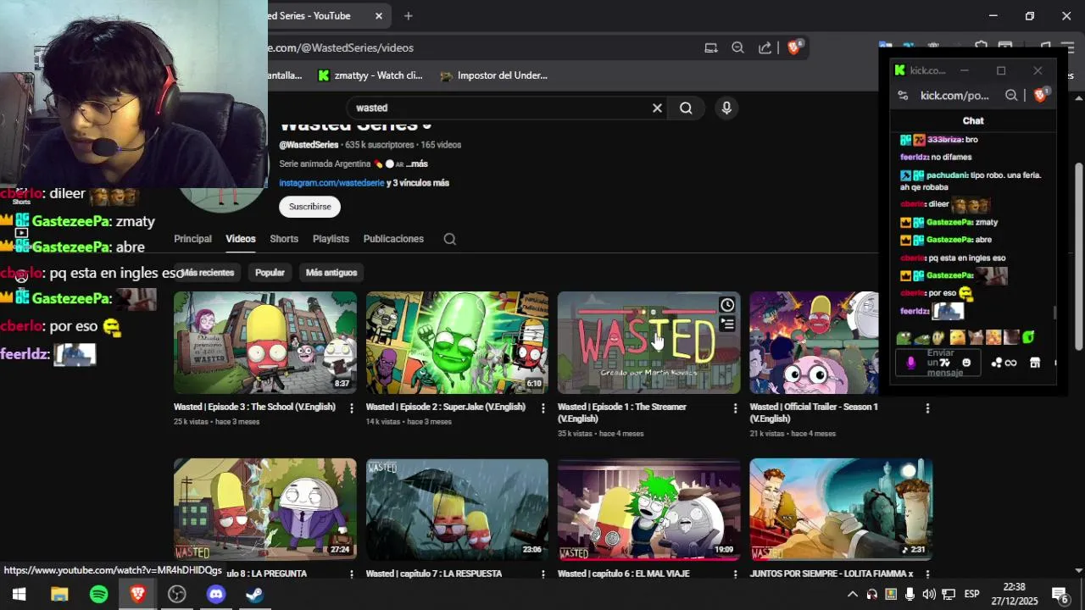Close the Wasted Series YouTube tab
Screen dimensions: 1085x610
tap(379, 16)
